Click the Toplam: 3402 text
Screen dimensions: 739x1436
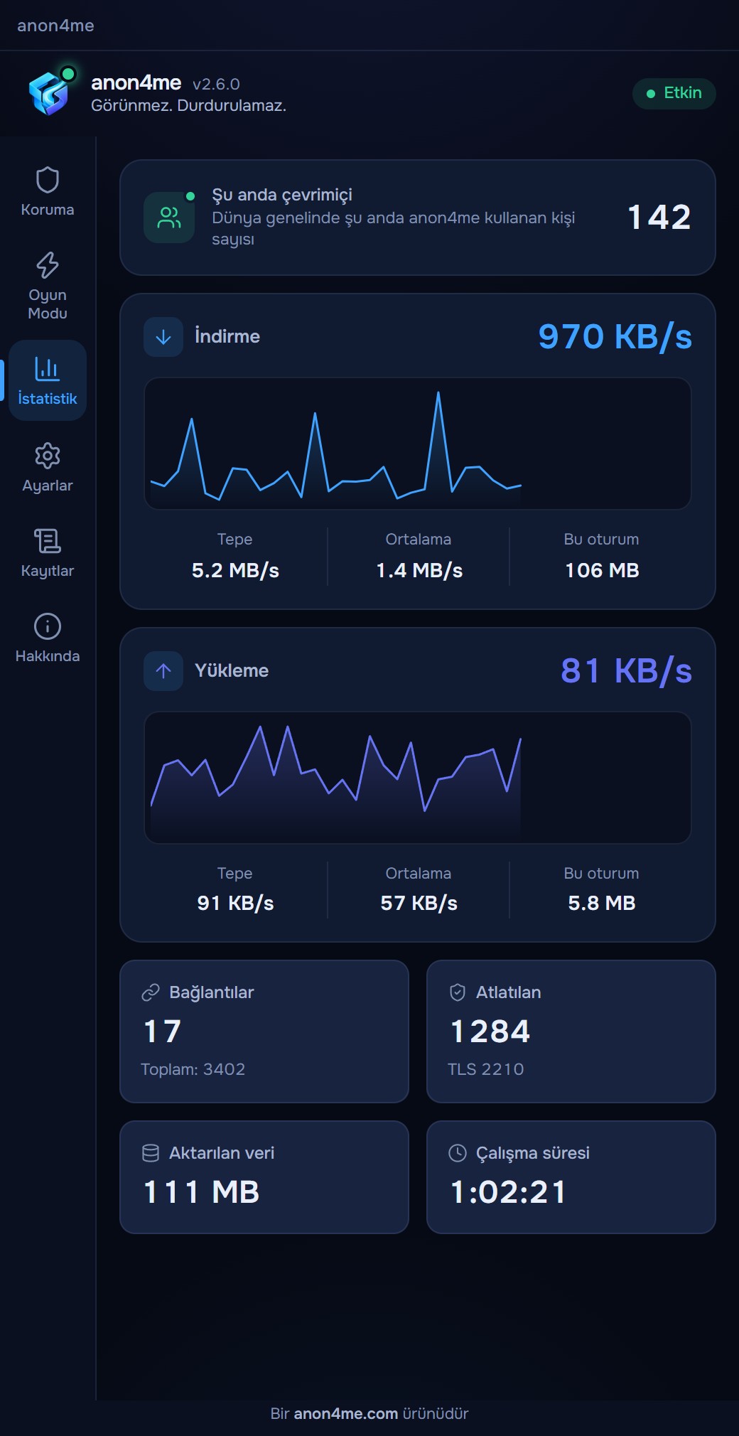(193, 1069)
